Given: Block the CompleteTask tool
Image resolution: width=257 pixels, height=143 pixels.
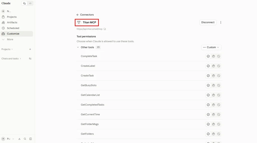Looking at the screenshot, I should (x=219, y=56).
